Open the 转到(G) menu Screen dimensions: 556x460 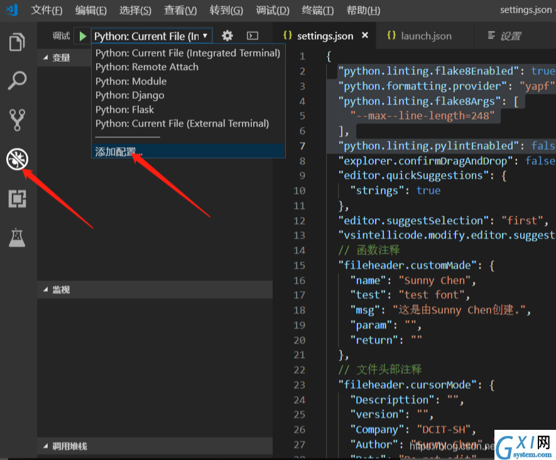tap(226, 10)
